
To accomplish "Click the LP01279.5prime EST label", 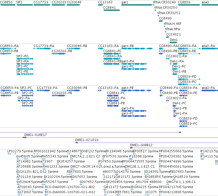I will pyautogui.click(x=20, y=151).
